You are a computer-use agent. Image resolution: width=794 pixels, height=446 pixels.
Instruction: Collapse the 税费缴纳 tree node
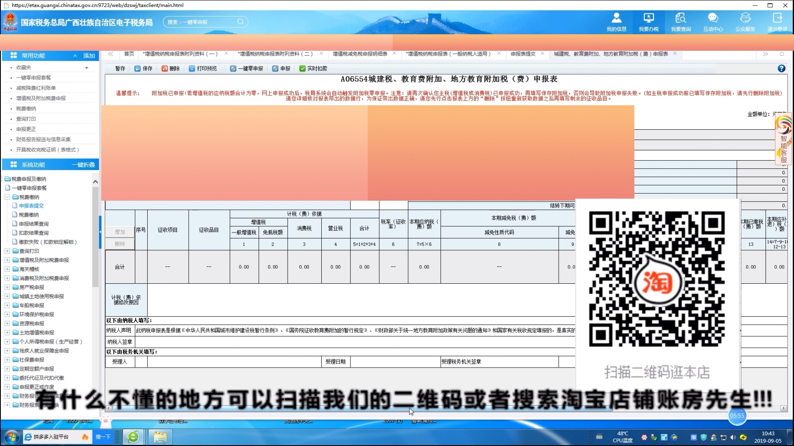(7, 197)
